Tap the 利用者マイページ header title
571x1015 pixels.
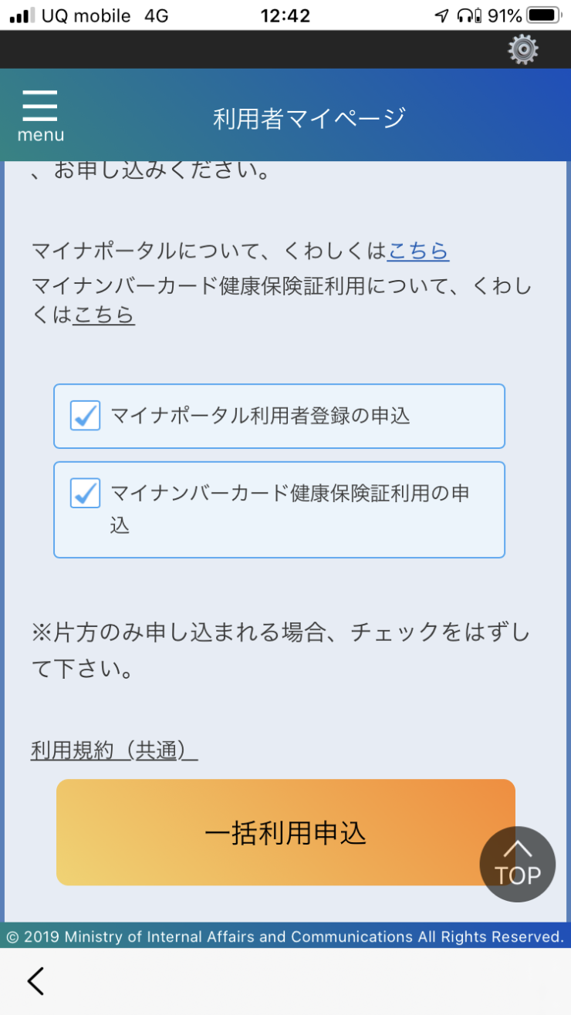tap(309, 118)
